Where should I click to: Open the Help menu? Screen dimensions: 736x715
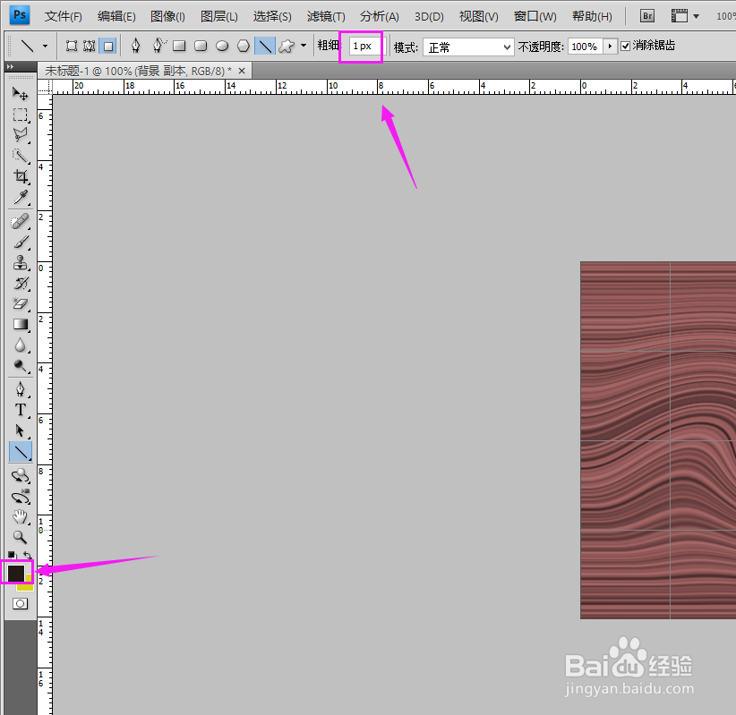[592, 17]
